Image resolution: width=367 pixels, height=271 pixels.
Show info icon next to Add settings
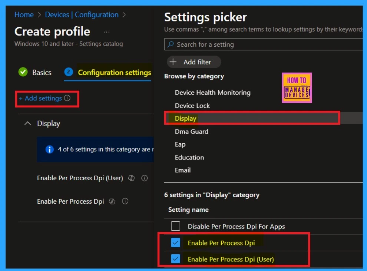point(67,98)
